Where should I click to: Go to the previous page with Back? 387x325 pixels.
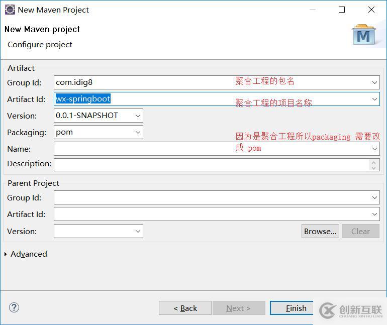pyautogui.click(x=185, y=308)
